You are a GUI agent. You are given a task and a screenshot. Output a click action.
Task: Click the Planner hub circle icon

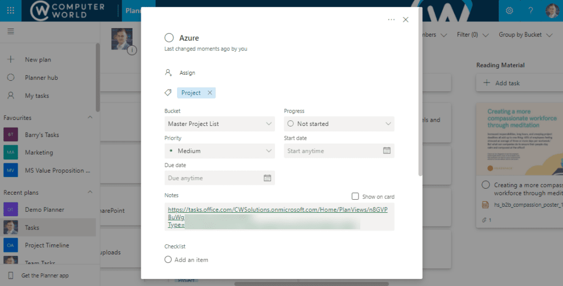(11, 77)
